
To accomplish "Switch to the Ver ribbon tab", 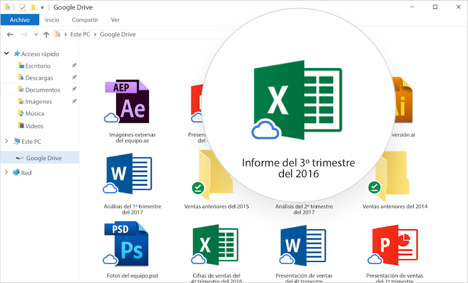I will [115, 20].
